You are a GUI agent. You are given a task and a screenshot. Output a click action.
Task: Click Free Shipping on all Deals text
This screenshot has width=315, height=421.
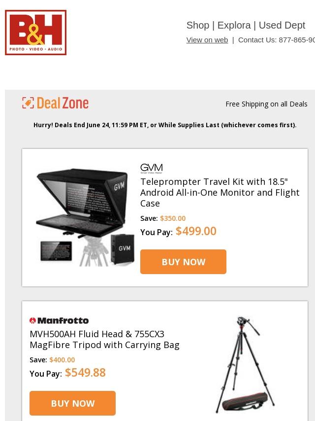click(266, 104)
